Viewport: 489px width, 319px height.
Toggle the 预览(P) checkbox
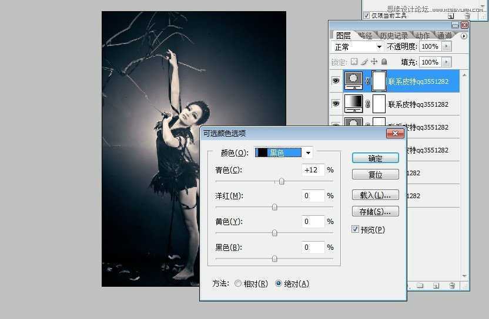pos(355,229)
